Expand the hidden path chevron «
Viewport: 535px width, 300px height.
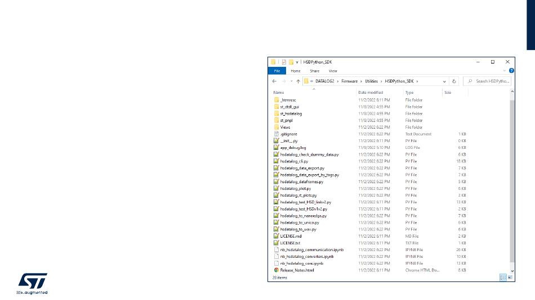coord(311,81)
